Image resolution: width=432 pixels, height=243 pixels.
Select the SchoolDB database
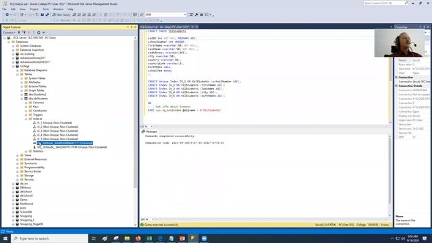(x=26, y=212)
